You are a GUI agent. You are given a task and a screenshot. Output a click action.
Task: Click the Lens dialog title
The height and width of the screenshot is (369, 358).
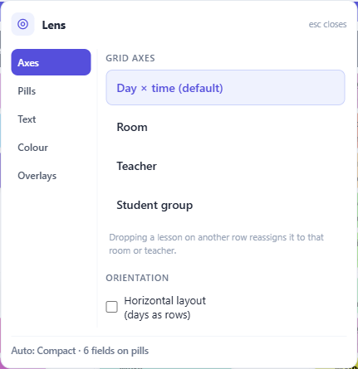pos(54,25)
